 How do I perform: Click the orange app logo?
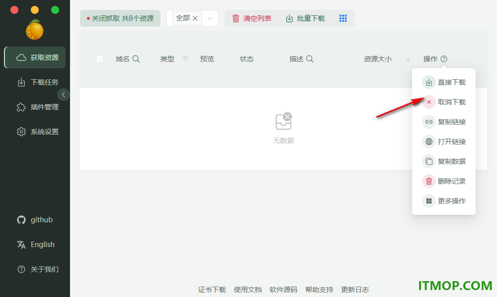(35, 30)
